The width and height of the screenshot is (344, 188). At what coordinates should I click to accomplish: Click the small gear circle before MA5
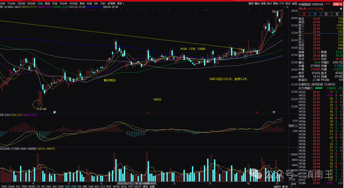(5, 7)
